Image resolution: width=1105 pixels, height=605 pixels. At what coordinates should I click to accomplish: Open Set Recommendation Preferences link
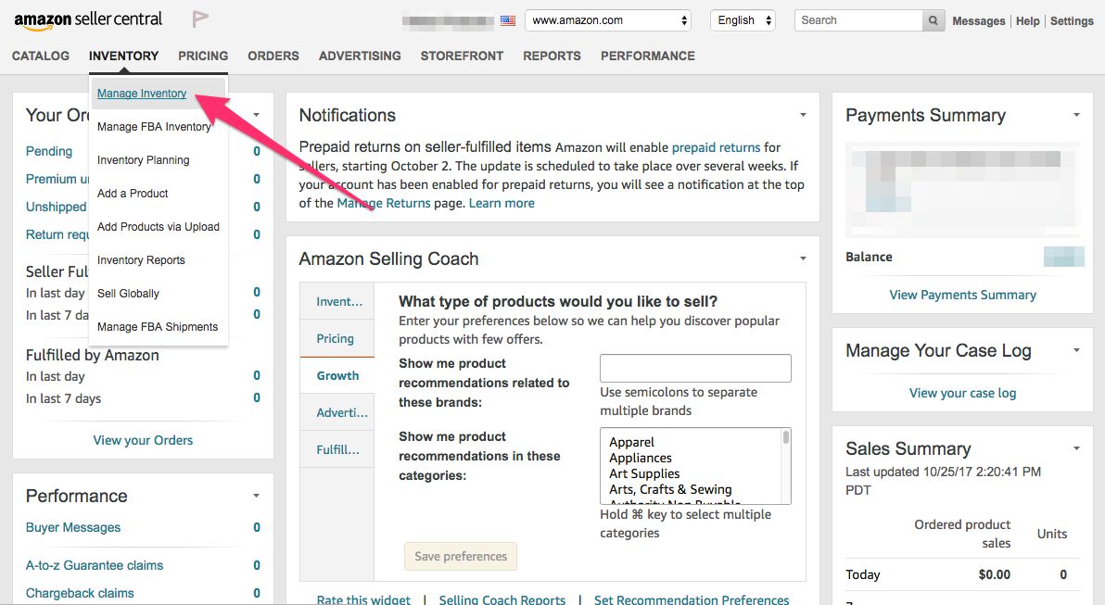[x=692, y=599]
